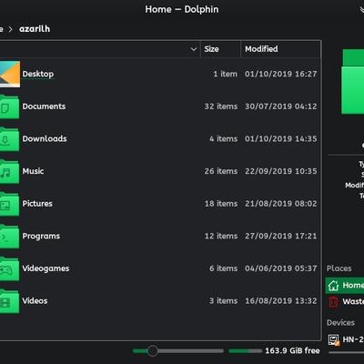Click the free disk space bar

coord(245,351)
